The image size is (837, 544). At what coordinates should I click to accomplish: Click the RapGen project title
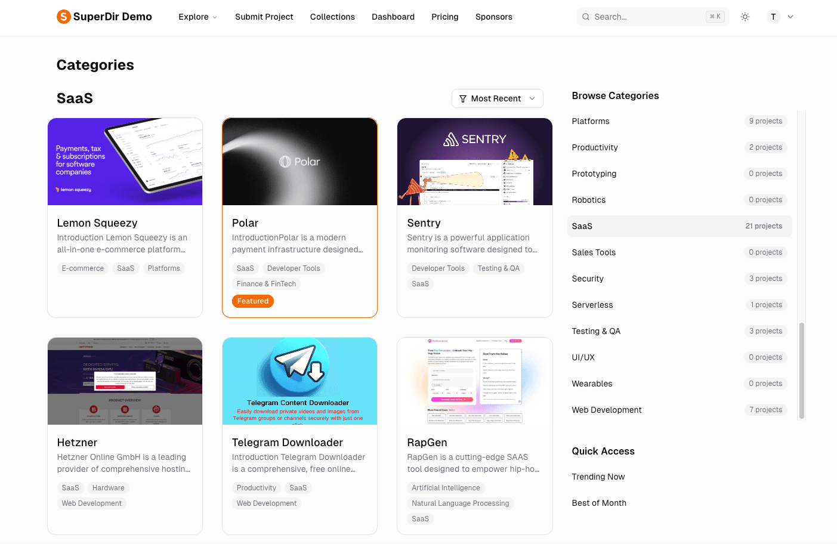coord(427,443)
